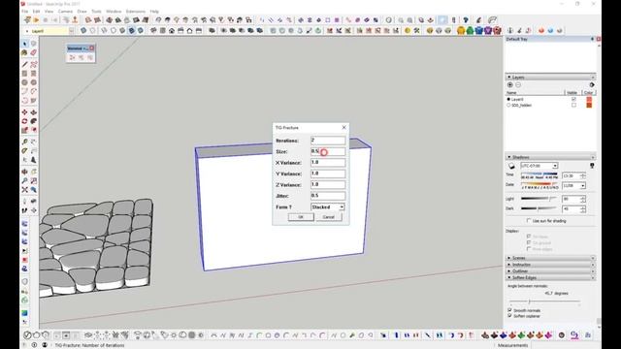
Task: Collapse the Shadows panel
Action: (x=550, y=157)
